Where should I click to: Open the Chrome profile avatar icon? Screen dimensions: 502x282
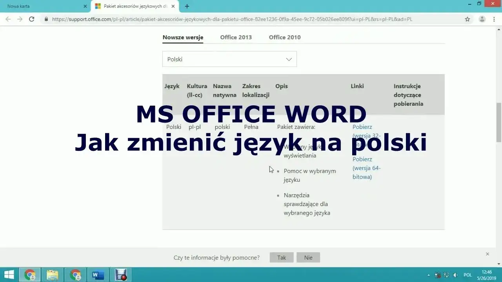482,19
